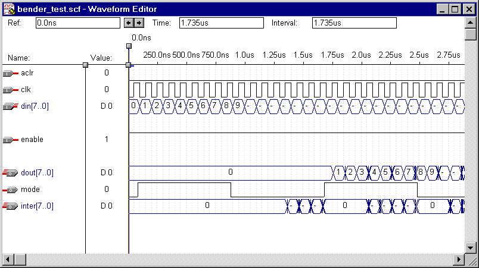
Task: Click the vertical scrollbar thumb
Action: coord(471,34)
